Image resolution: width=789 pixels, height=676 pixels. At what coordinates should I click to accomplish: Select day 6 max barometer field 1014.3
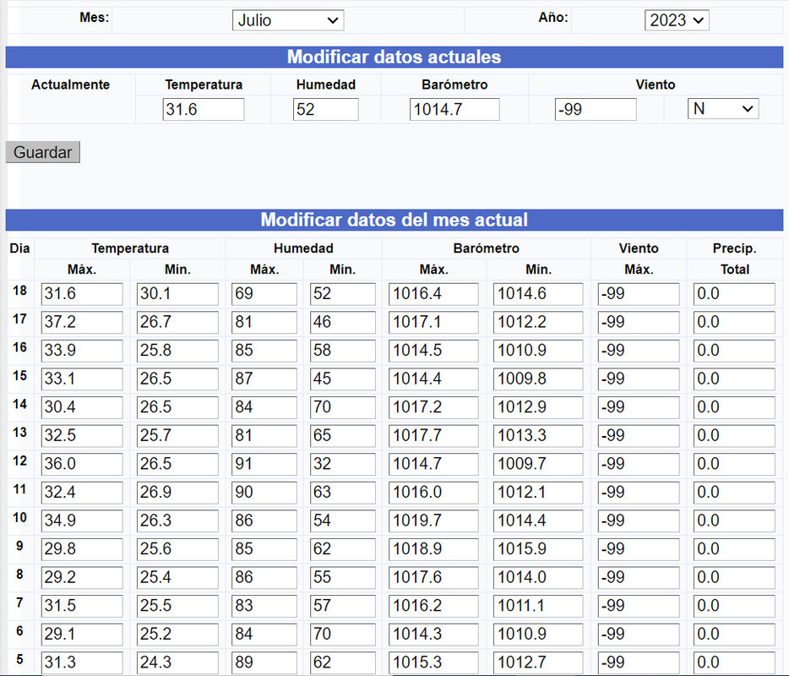pyautogui.click(x=433, y=635)
